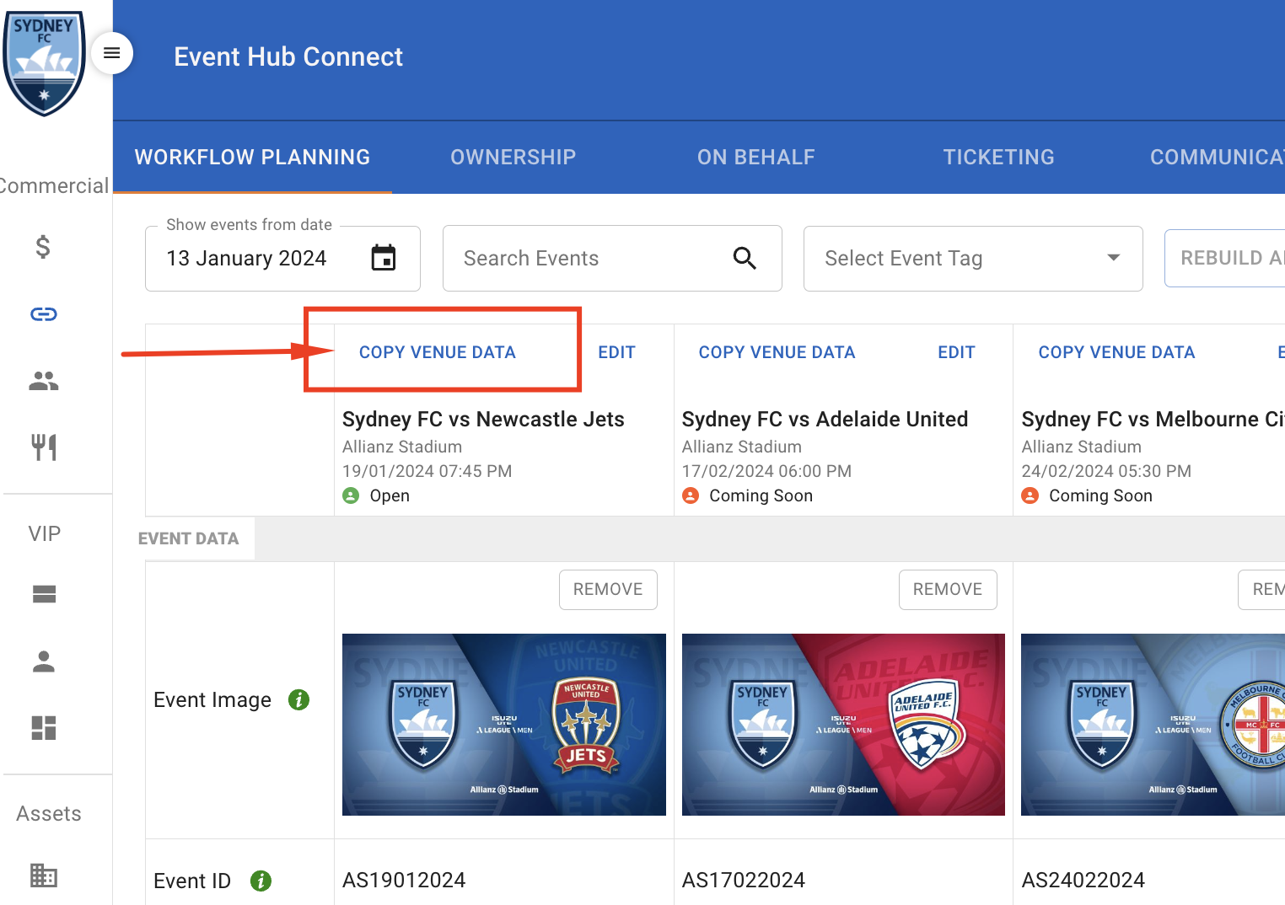The image size is (1285, 905).
Task: Click the Assets sidebar section label
Action: pyautogui.click(x=49, y=814)
